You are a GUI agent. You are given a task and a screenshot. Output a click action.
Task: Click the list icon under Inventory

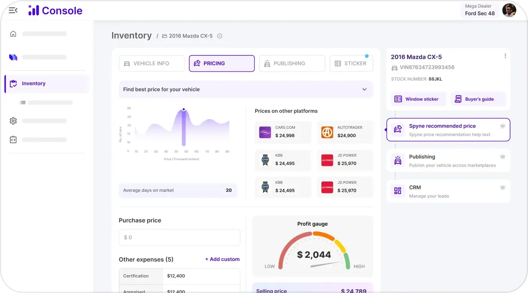(x=23, y=102)
